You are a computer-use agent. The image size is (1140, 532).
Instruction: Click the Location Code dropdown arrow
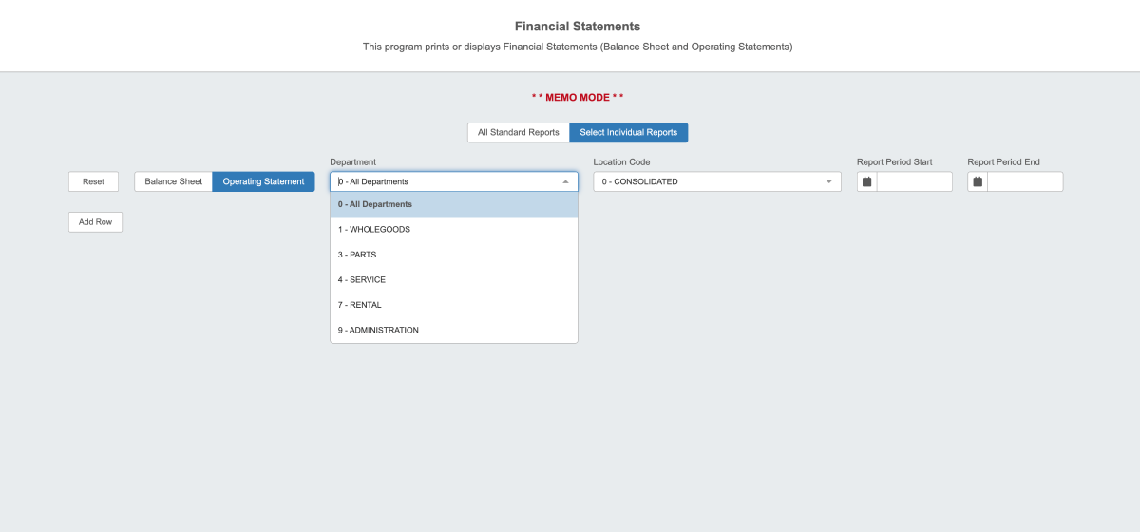point(828,181)
